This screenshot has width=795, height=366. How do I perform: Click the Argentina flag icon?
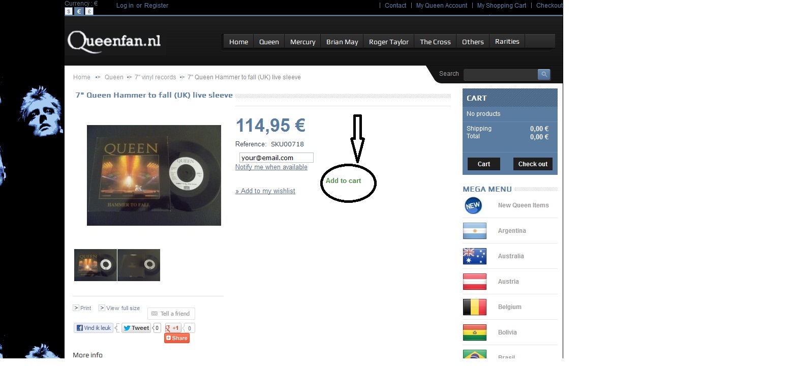click(475, 231)
